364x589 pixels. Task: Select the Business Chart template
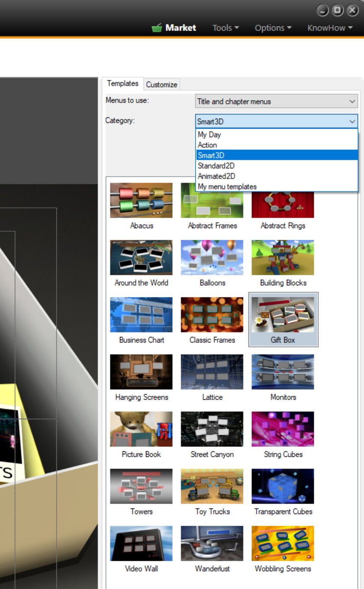[x=141, y=315]
